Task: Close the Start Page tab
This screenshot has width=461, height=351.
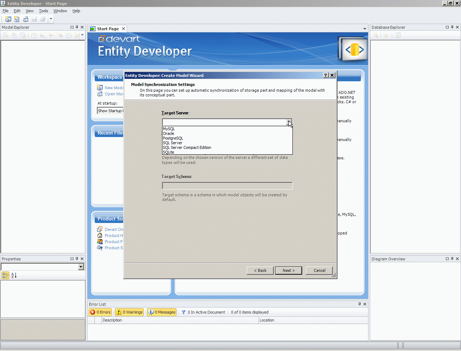Action: (124, 29)
